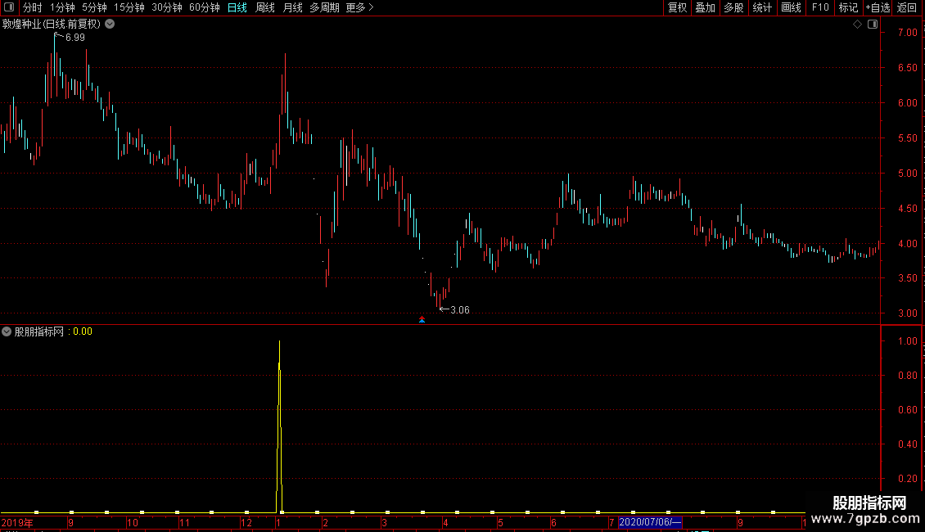Open dropdown beside 股朋指标网 indicator label
This screenshot has height=532, width=925.
(x=7, y=331)
